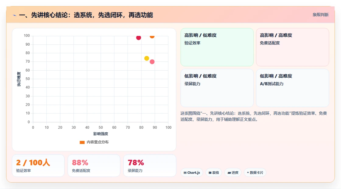
Task: Click the 内容重点分布 legend label
Action: coord(97,142)
